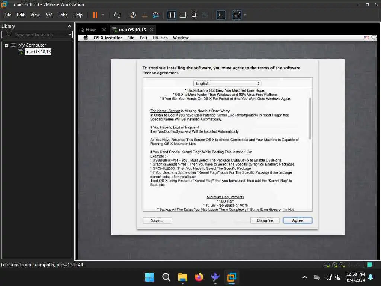Open the console view toolbar icon
The image size is (381, 286).
point(221,15)
